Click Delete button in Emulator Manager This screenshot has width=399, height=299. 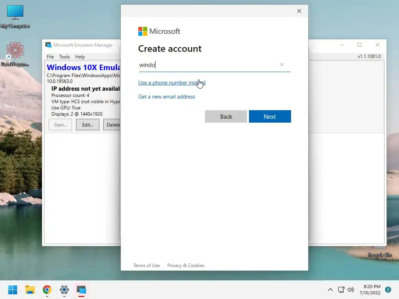[112, 125]
